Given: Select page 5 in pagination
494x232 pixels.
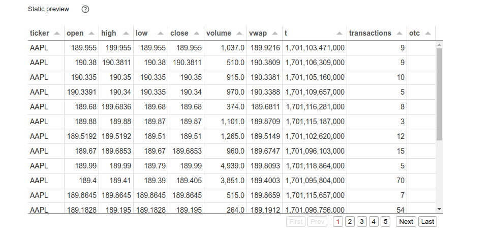Looking at the screenshot, I should coord(385,221).
